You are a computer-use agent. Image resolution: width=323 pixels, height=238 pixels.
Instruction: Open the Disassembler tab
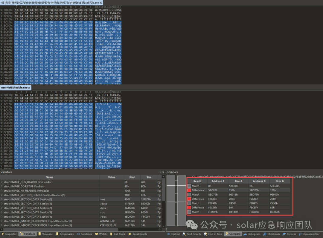point(309,234)
